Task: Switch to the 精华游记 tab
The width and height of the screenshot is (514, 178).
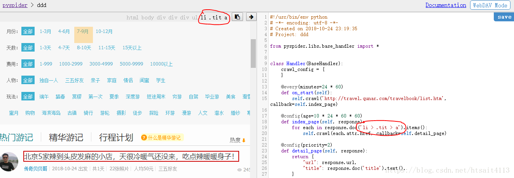Action: (66, 137)
